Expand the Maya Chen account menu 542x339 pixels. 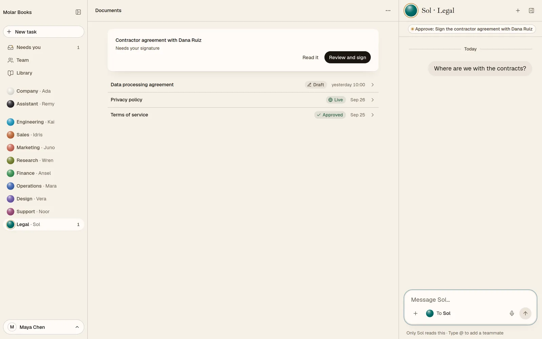(44, 327)
